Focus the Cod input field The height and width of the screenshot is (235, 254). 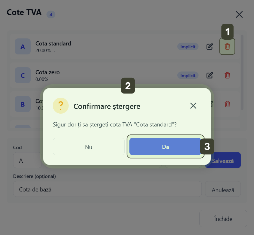click(x=27, y=160)
